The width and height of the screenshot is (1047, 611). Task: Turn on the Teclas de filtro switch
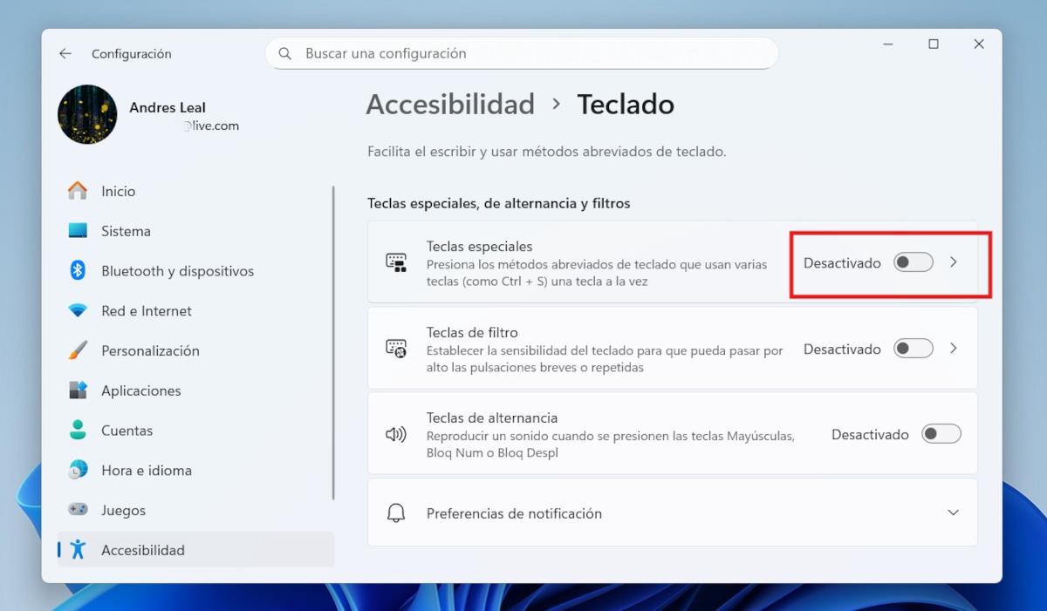click(913, 349)
